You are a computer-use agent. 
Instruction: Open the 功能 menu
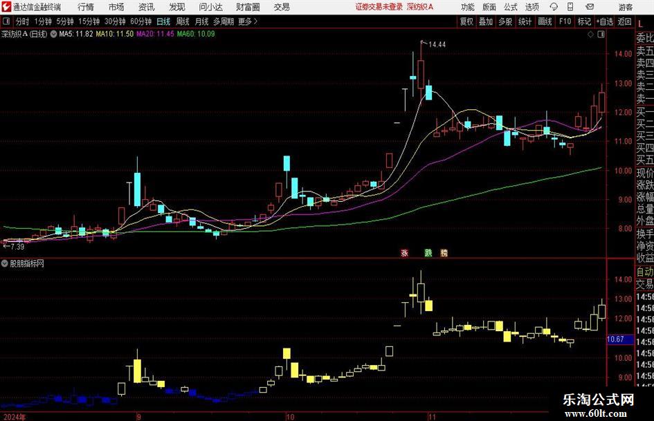(x=468, y=7)
